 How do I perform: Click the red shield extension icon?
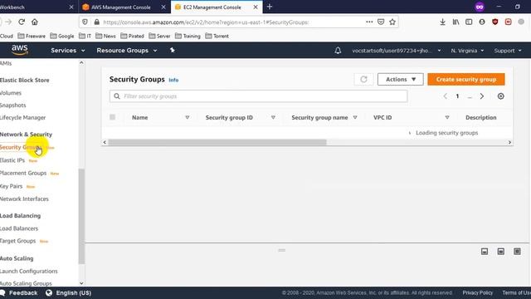[x=494, y=22]
